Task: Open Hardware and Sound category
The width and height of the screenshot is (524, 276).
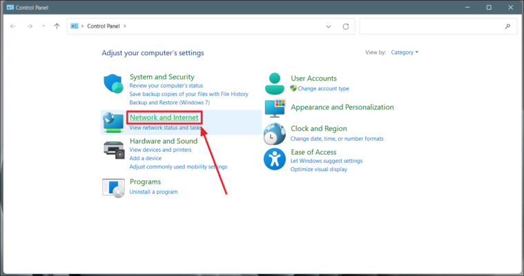Action: 164,141
